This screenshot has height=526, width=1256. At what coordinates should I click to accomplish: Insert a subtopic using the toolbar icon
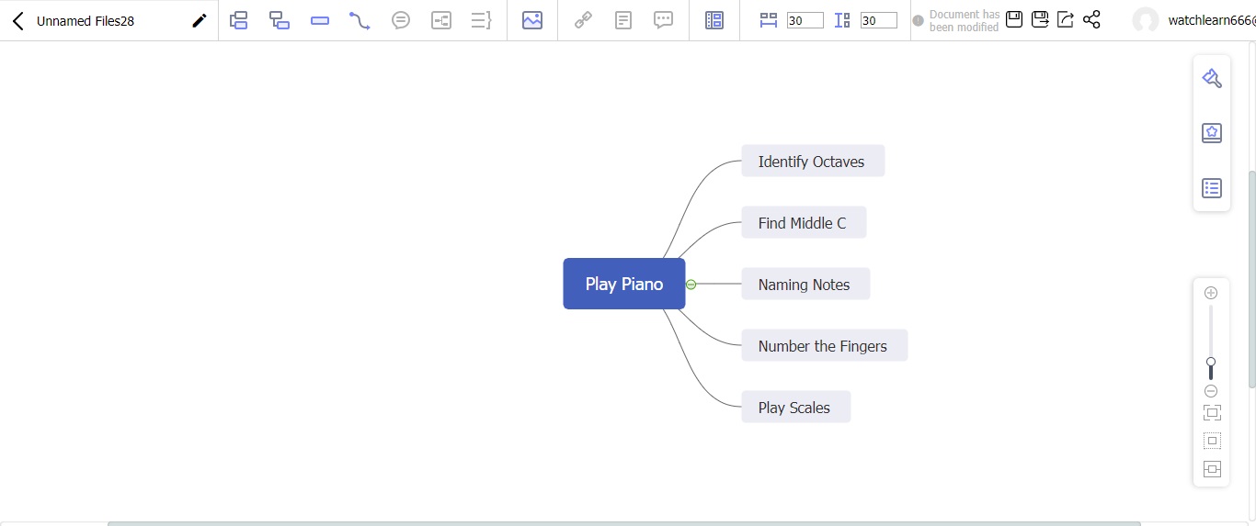coord(280,20)
